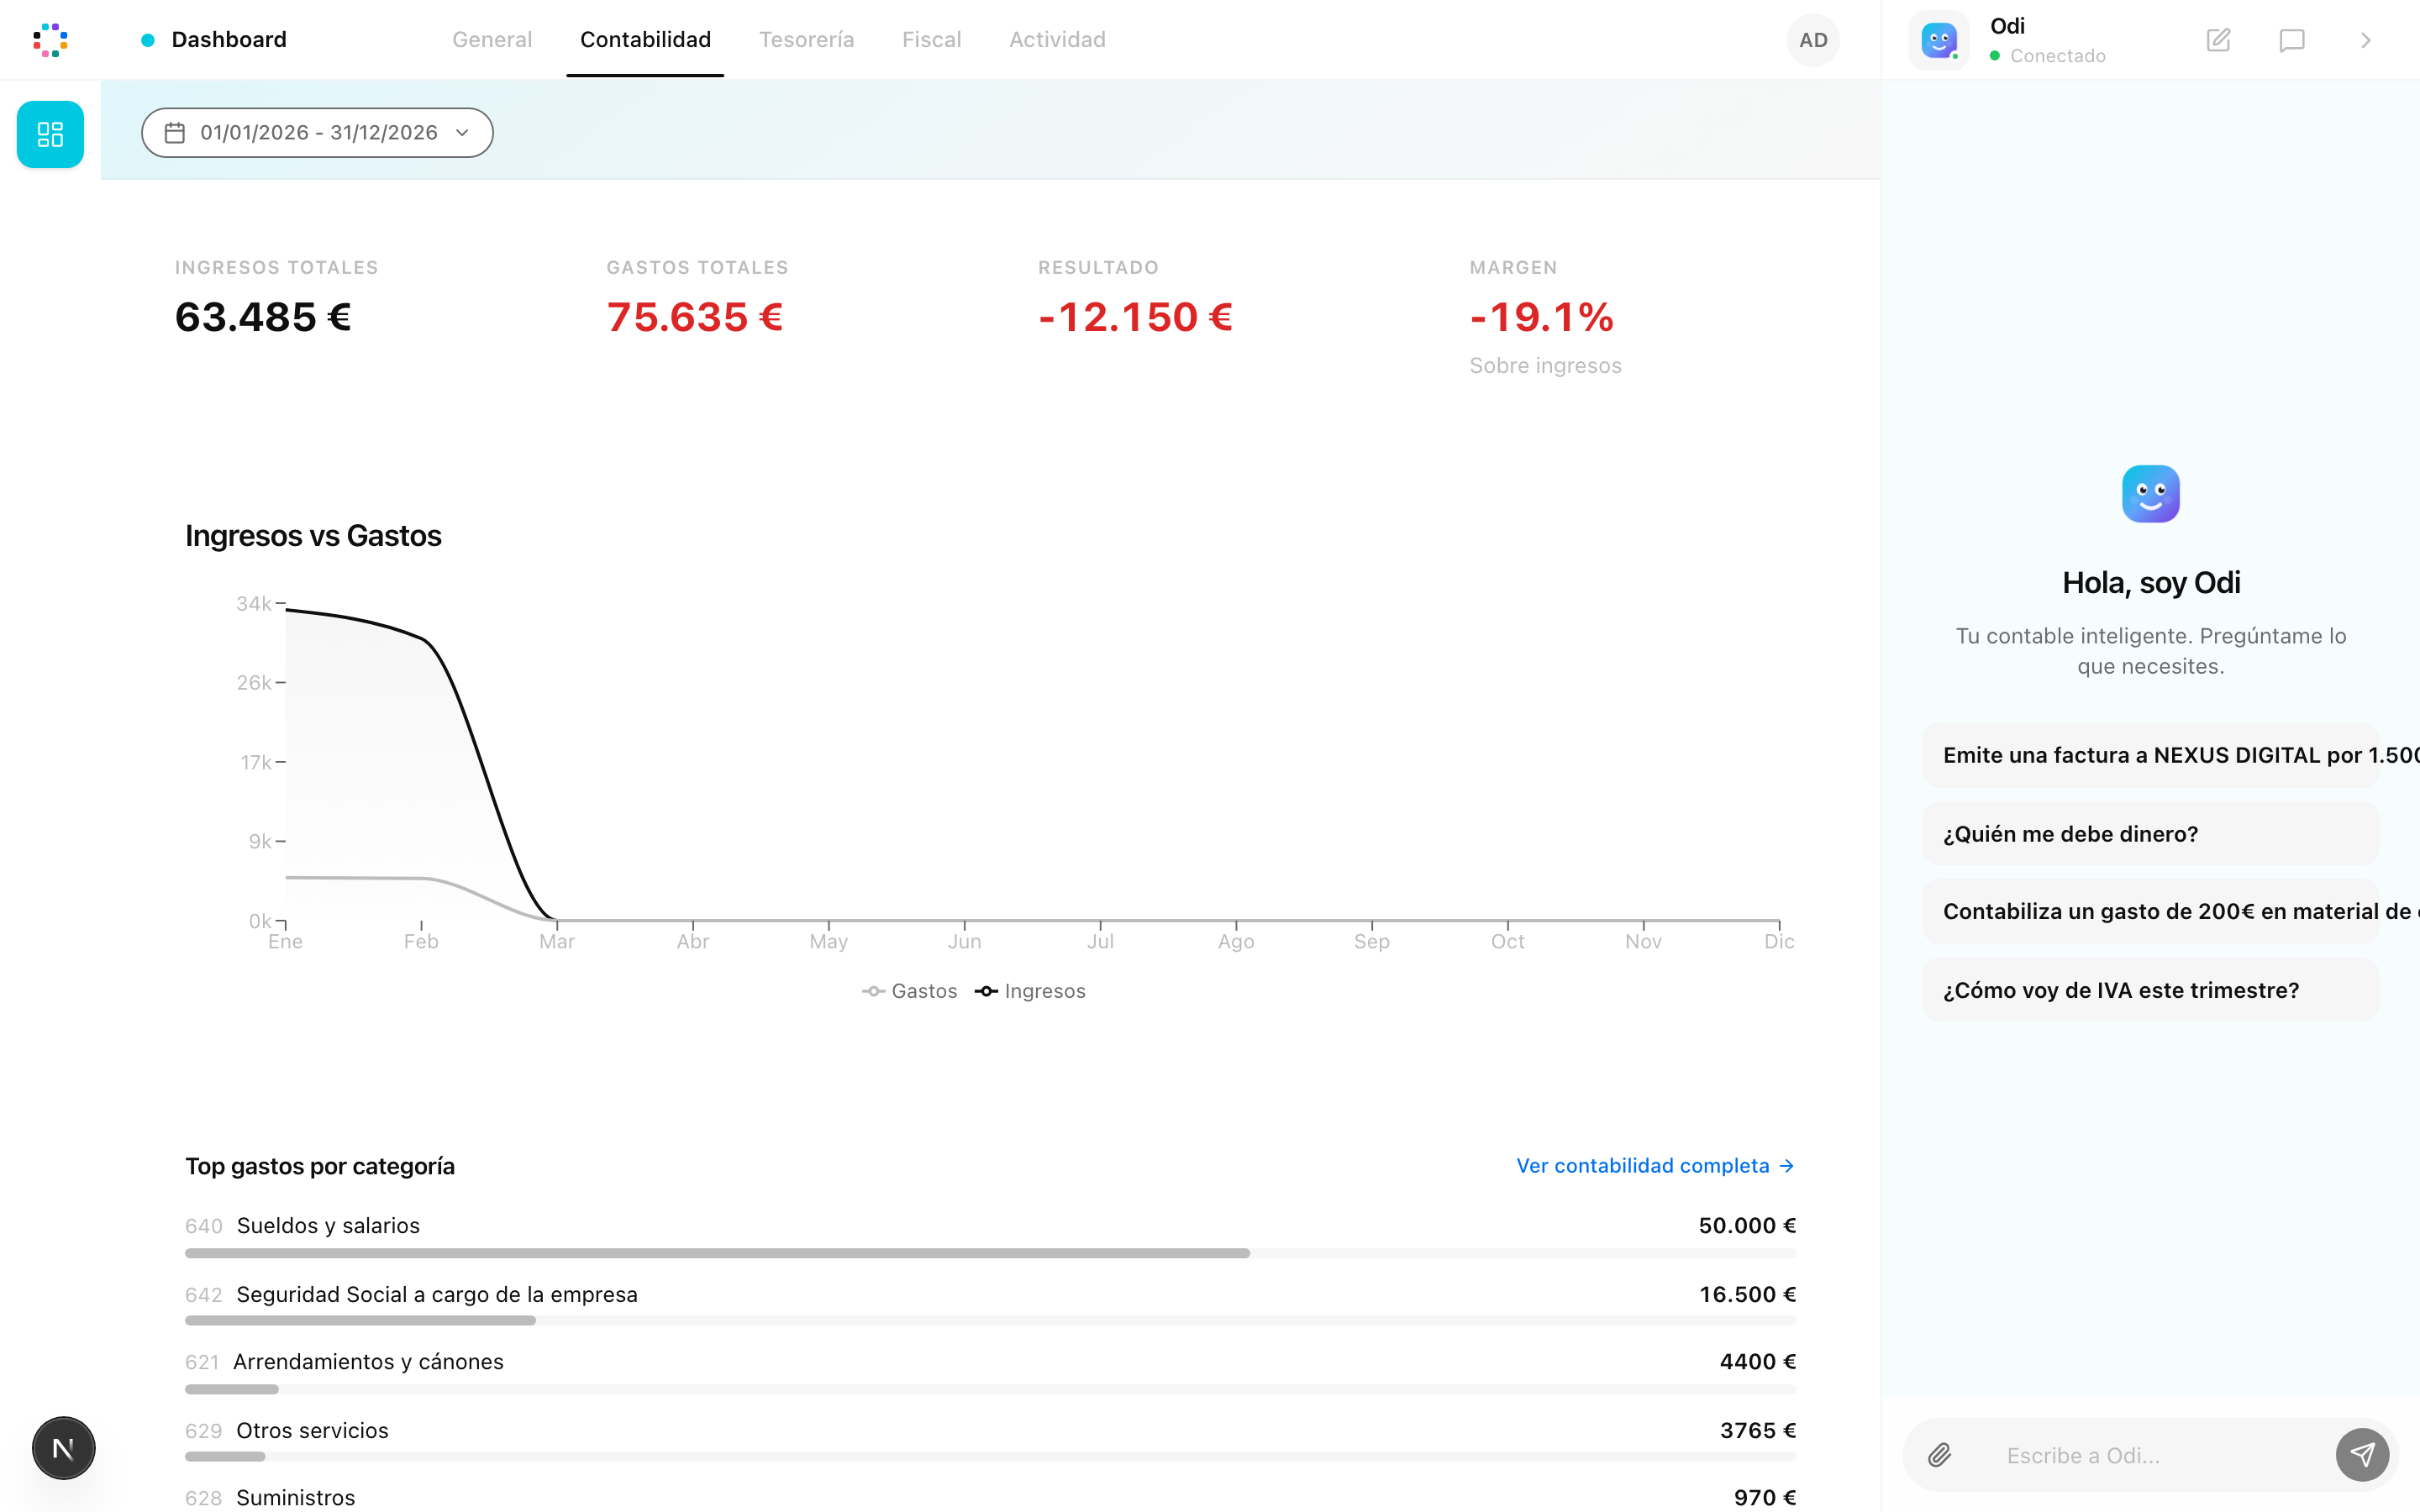Open the date range dropdown 01/01/2026 - 31/12/2026
The width and height of the screenshot is (2420, 1512).
pyautogui.click(x=317, y=132)
